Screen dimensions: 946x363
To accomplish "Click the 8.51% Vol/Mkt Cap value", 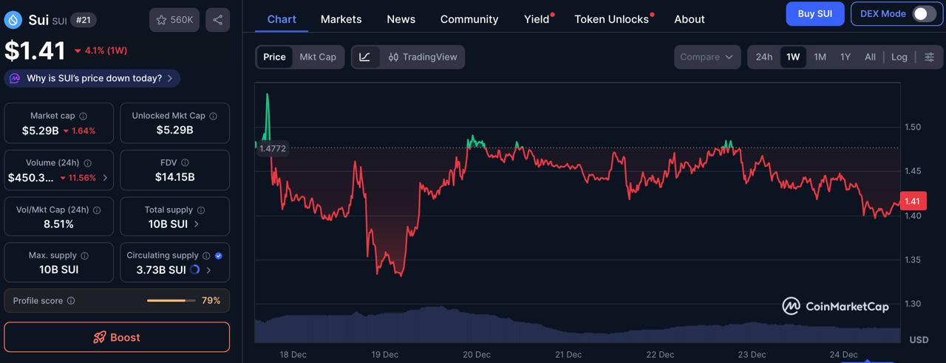I will click(59, 224).
